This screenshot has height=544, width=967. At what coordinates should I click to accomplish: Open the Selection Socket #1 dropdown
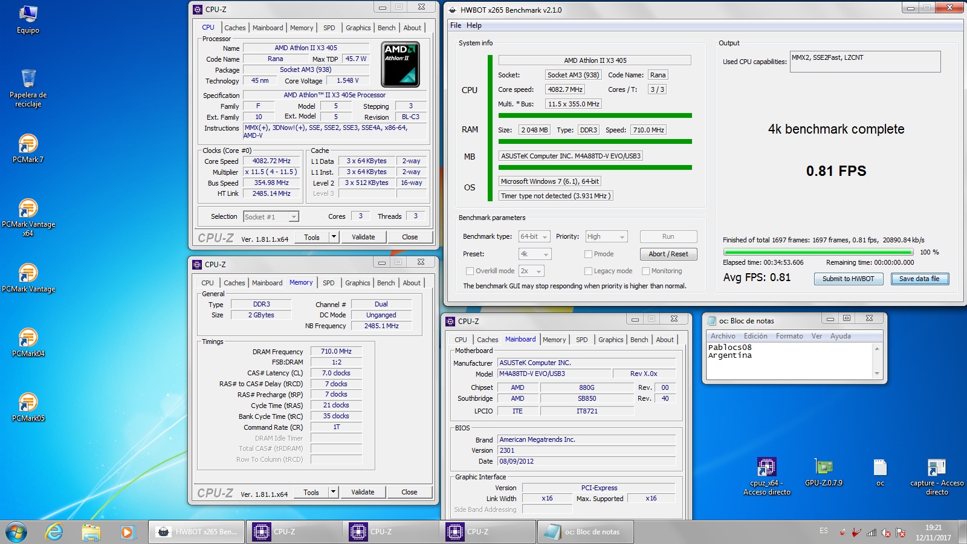(x=271, y=216)
